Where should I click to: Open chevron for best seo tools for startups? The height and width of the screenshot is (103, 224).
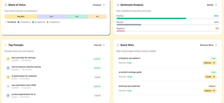coord(104,59)
